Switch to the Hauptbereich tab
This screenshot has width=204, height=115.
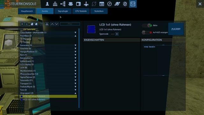tap(27, 11)
